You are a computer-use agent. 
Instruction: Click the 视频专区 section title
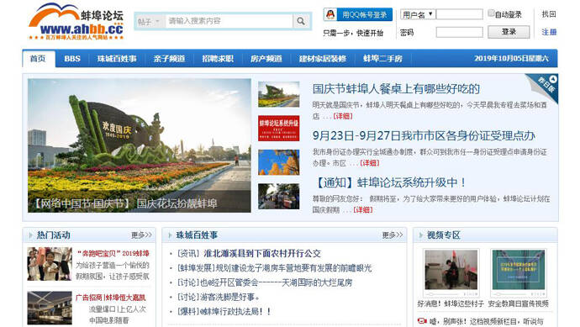444,235
